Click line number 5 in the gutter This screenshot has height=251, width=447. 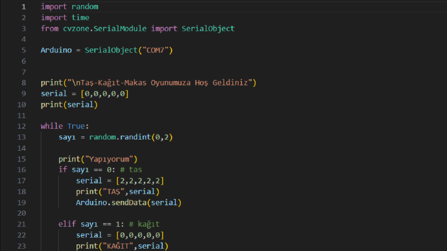pos(24,51)
